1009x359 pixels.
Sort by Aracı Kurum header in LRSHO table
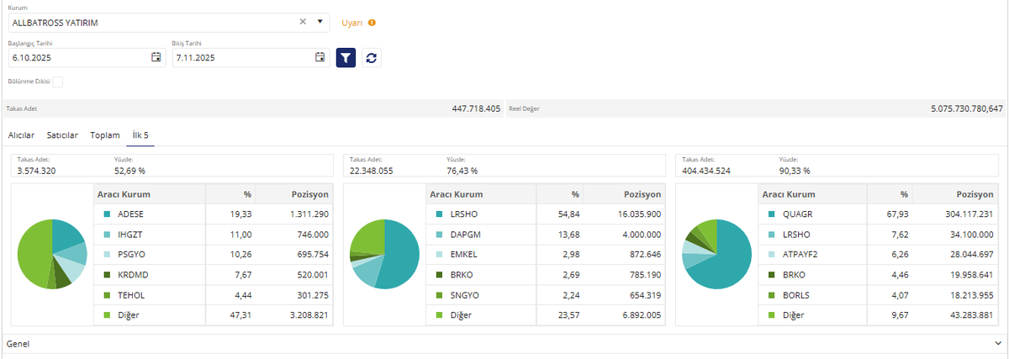pyautogui.click(x=456, y=194)
